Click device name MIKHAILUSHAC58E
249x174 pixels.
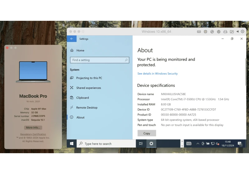(x=173, y=94)
